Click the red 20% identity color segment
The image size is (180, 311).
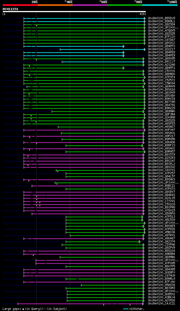point(20,5)
